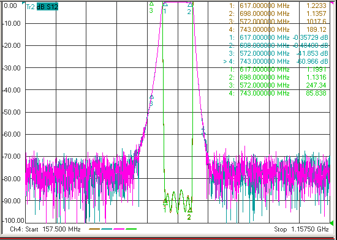Click green marker 1 near -90 dB level

pos(165,202)
